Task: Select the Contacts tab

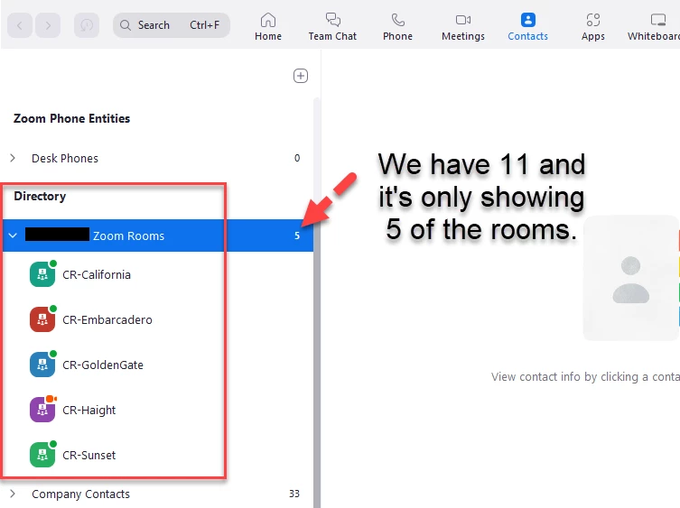Action: click(x=527, y=27)
